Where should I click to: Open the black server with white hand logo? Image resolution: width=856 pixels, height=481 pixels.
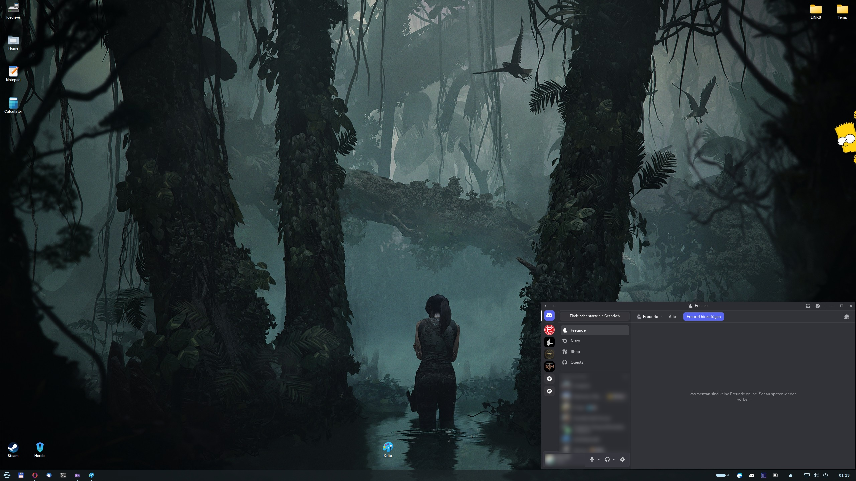pyautogui.click(x=549, y=342)
